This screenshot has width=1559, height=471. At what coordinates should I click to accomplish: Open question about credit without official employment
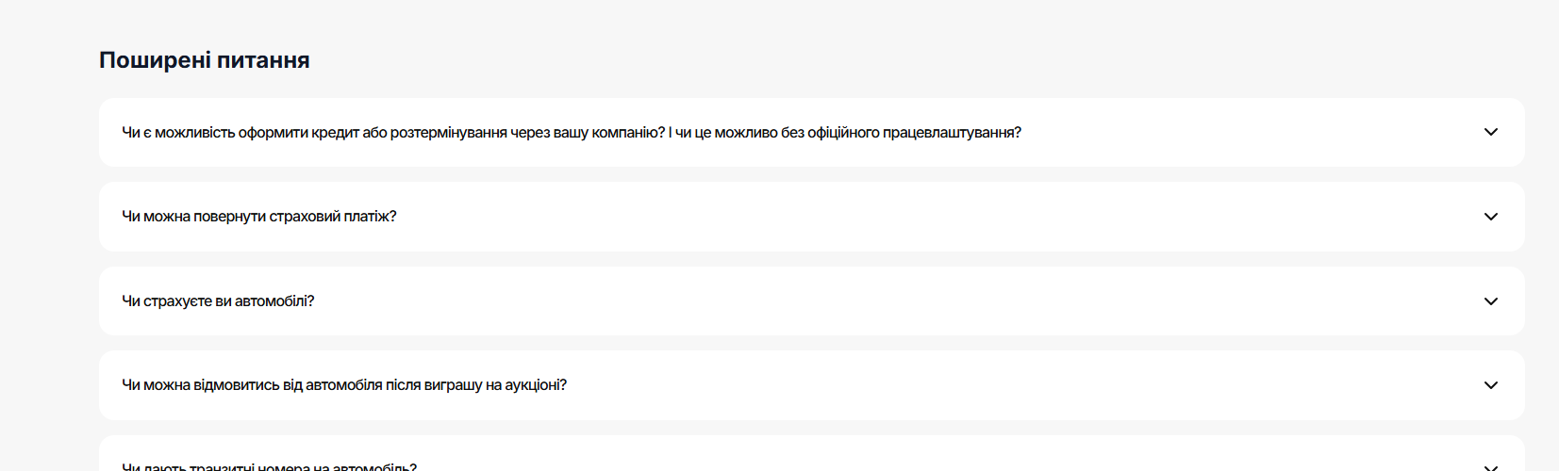pos(572,133)
